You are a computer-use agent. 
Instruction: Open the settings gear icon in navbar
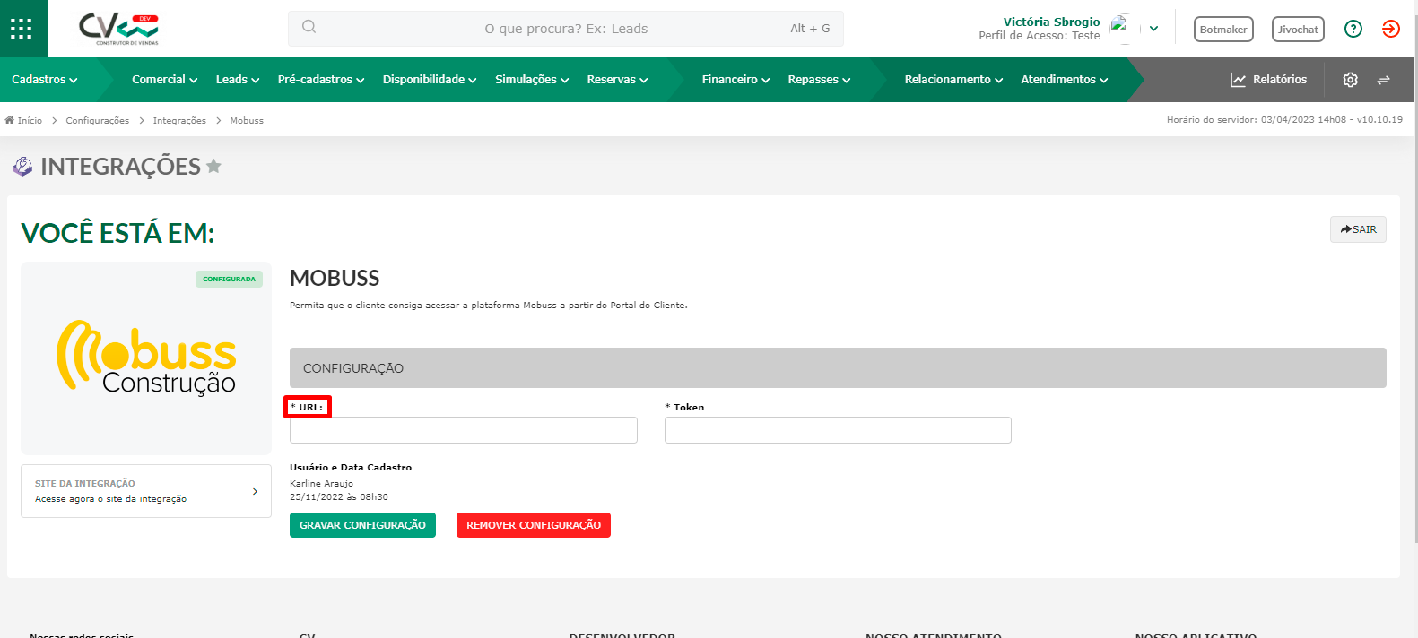tap(1350, 80)
